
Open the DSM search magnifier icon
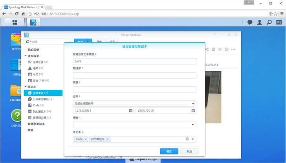(269, 22)
